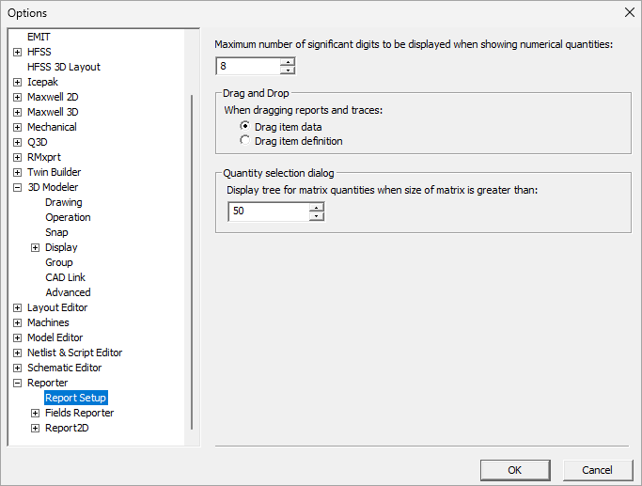Select the Layout Editor label
Image resolution: width=642 pixels, height=486 pixels.
click(x=57, y=307)
